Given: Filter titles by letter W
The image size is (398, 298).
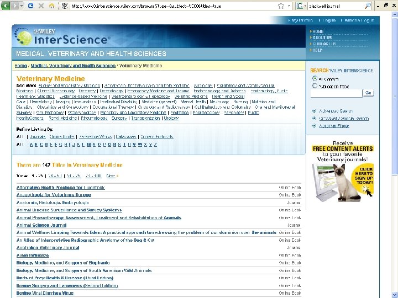Looking at the screenshot, I should pos(140,145).
